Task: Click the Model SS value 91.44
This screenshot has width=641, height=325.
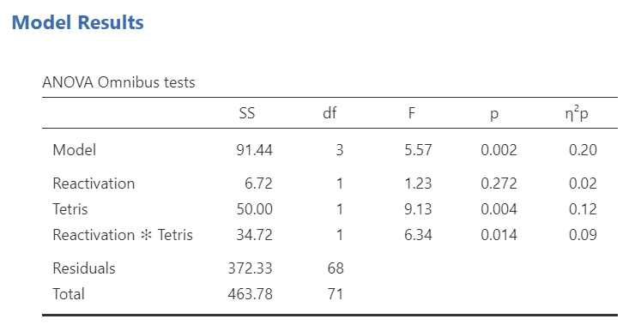Action: [x=254, y=150]
